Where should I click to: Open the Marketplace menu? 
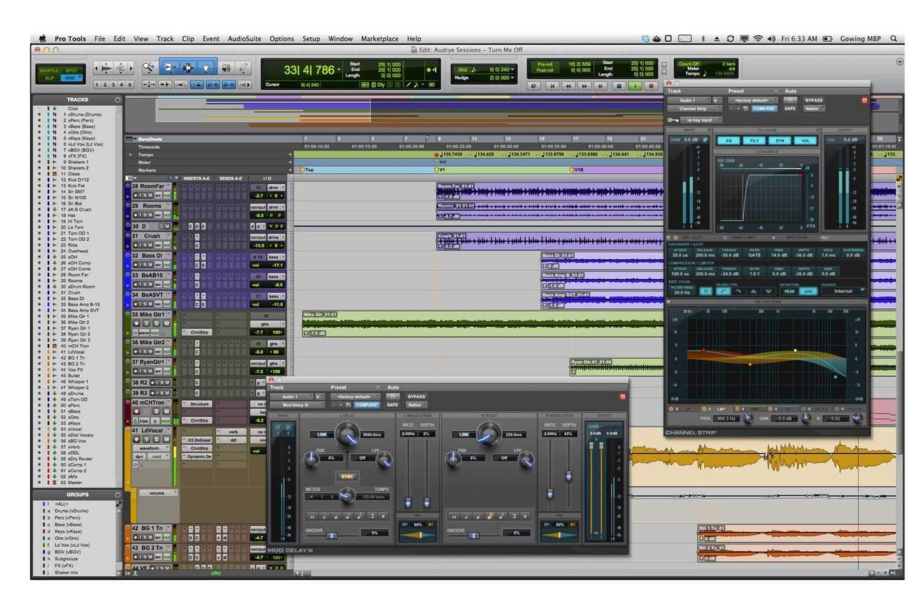coord(380,38)
